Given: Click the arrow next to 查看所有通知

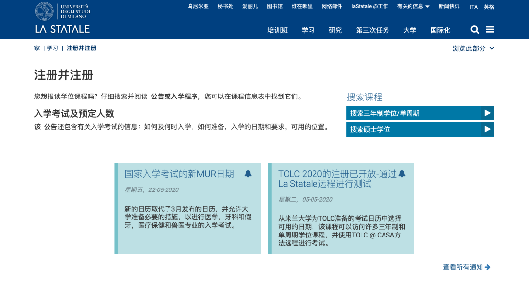Looking at the screenshot, I should click(487, 267).
